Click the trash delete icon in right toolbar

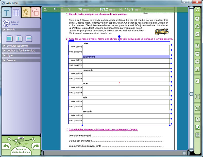coord(197,96)
